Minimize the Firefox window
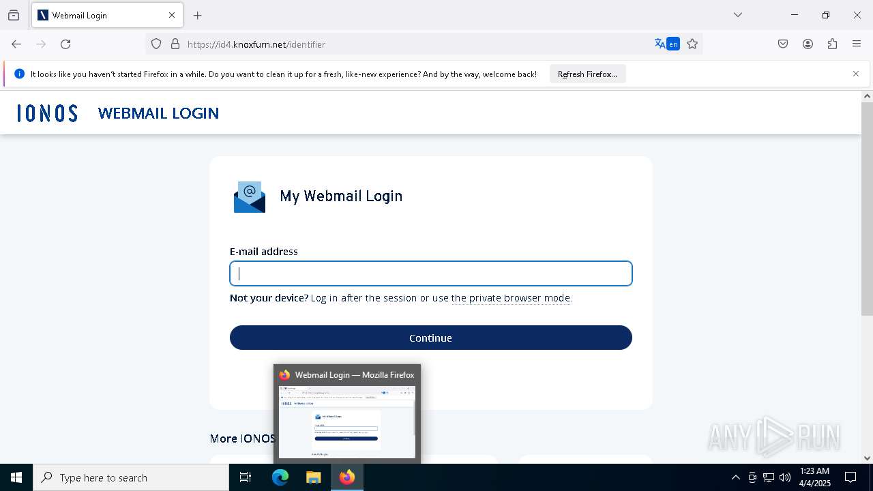The width and height of the screenshot is (873, 491). click(x=795, y=15)
